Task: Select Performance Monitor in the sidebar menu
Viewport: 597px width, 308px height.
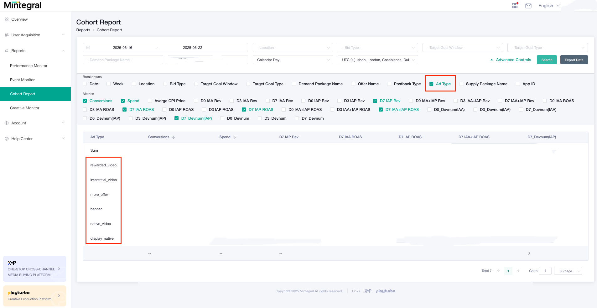Action: click(x=29, y=65)
